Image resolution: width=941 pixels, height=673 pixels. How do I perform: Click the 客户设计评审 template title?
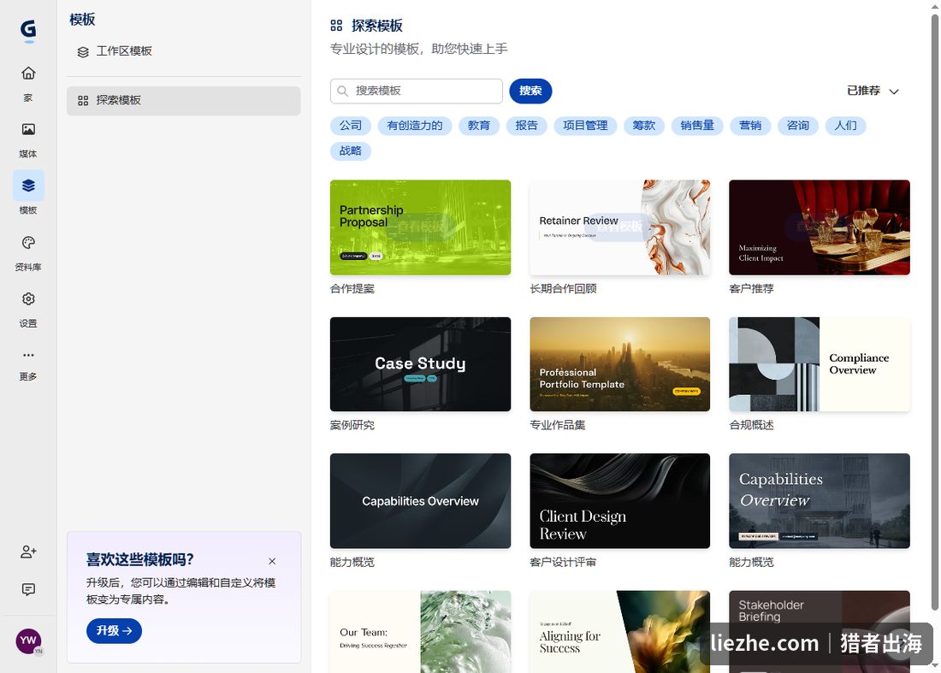563,563
